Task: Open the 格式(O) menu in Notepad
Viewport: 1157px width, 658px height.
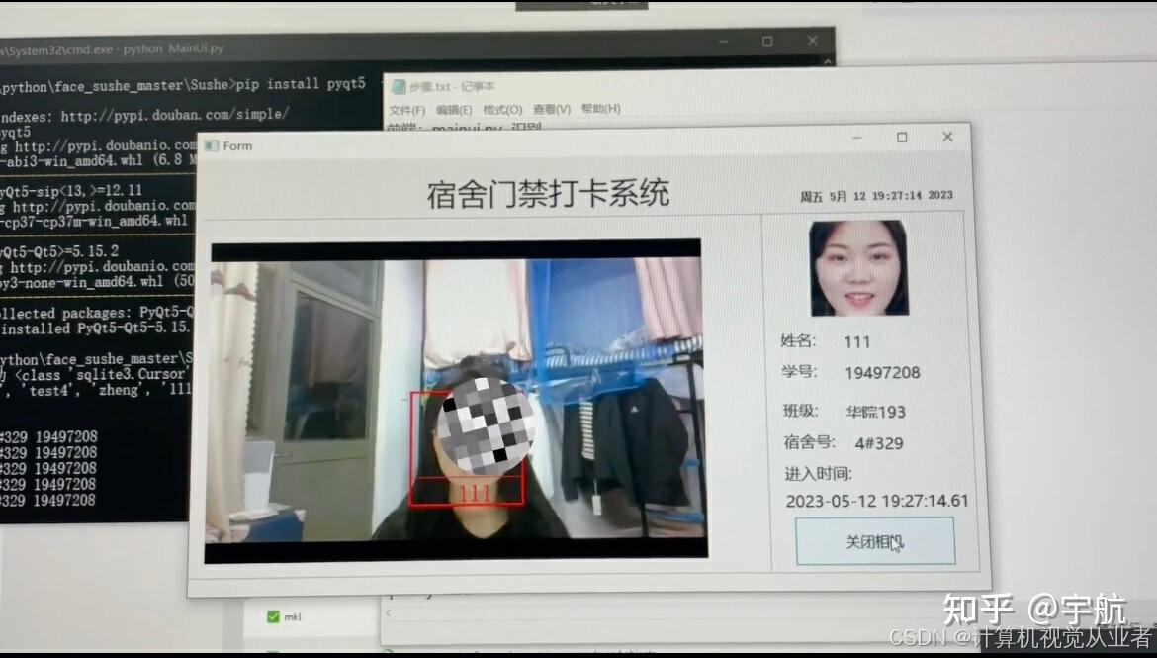Action: pyautogui.click(x=502, y=109)
